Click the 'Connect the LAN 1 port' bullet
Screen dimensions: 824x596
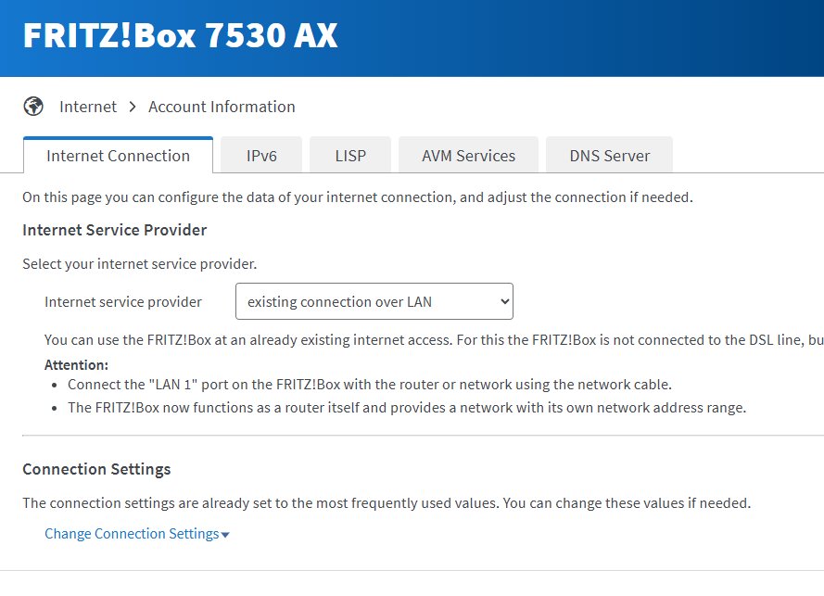(x=369, y=385)
